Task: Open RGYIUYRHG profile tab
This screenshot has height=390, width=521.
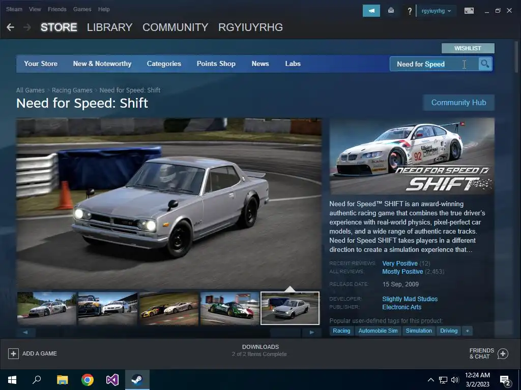Action: click(x=250, y=27)
